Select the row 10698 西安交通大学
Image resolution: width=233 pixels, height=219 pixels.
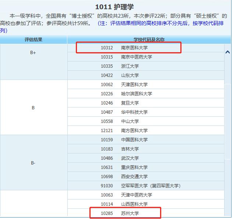(146, 177)
